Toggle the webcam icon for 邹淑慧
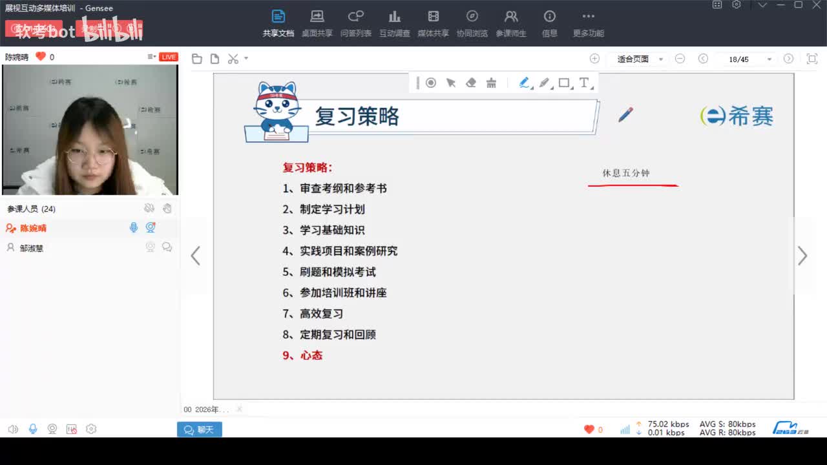Image resolution: width=827 pixels, height=465 pixels. [x=151, y=247]
